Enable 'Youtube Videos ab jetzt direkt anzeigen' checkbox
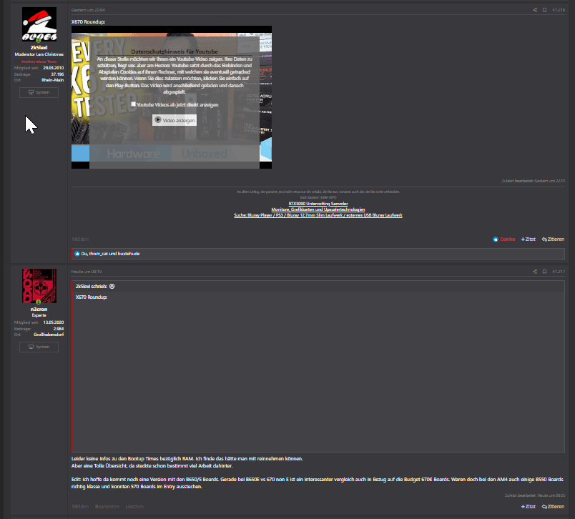Viewport: 575px width, 519px height. point(134,104)
